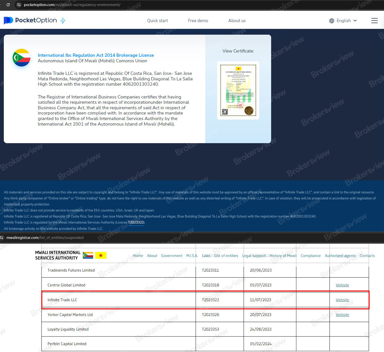The height and width of the screenshot is (352, 384).
Task: Open the Website link for Yorker Capital Markets
Action: pos(342,315)
